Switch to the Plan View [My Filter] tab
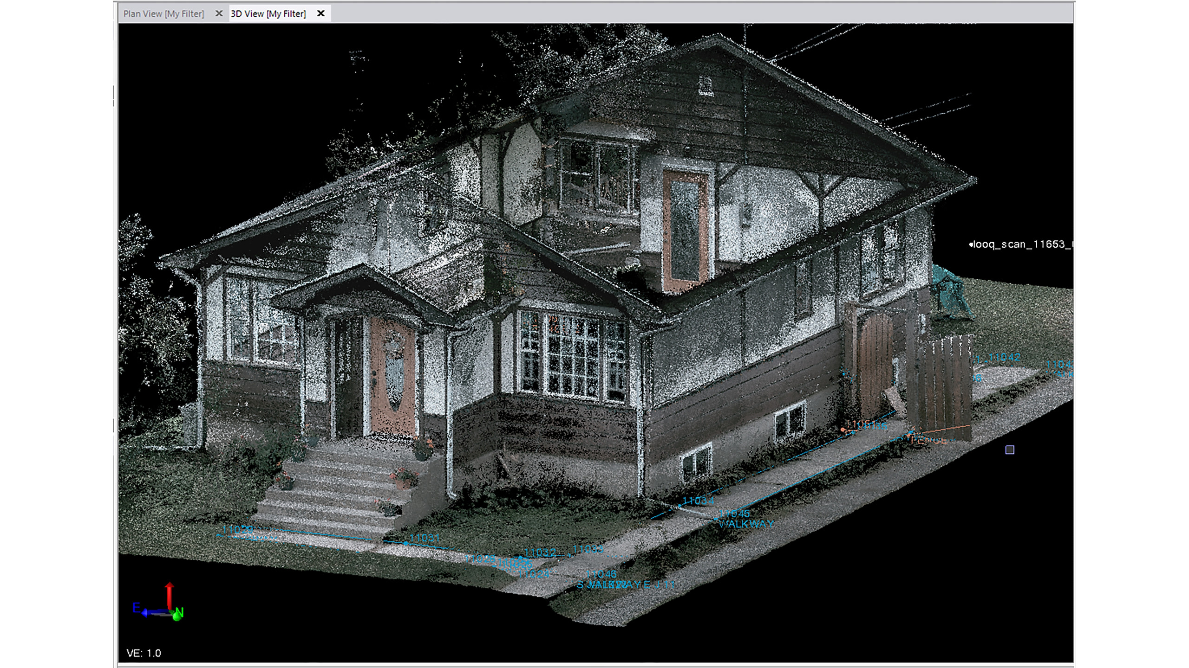The image size is (1189, 668). tap(165, 13)
